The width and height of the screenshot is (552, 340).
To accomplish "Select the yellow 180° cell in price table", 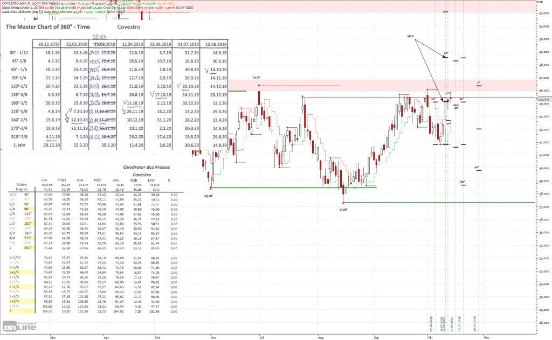I will [x=29, y=224].
